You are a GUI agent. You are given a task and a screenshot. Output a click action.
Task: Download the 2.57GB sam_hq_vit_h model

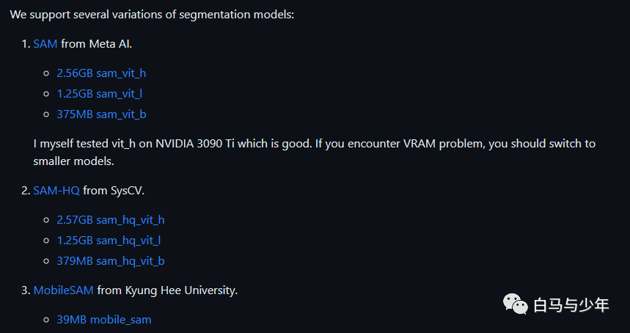[x=111, y=220]
